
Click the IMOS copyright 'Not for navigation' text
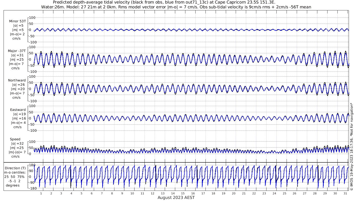click(x=352, y=146)
